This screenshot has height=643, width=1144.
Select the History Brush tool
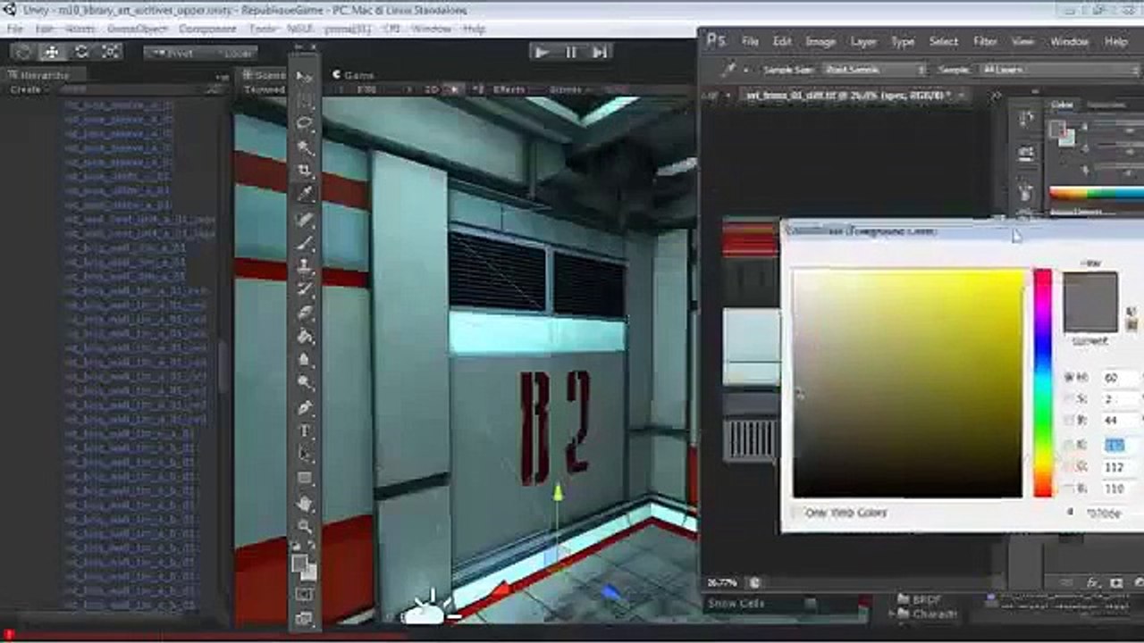pos(305,288)
